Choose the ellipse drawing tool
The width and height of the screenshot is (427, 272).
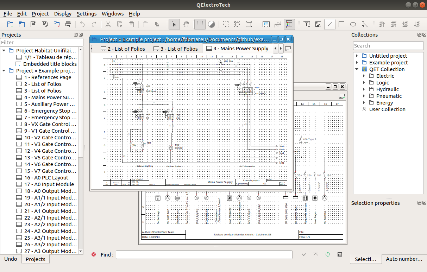353,24
